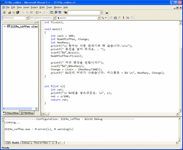Click the Search help icon beside find box
183x150 pixels.
tap(106, 13)
